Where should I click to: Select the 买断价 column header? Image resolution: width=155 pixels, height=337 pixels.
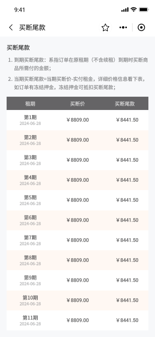(x=78, y=104)
